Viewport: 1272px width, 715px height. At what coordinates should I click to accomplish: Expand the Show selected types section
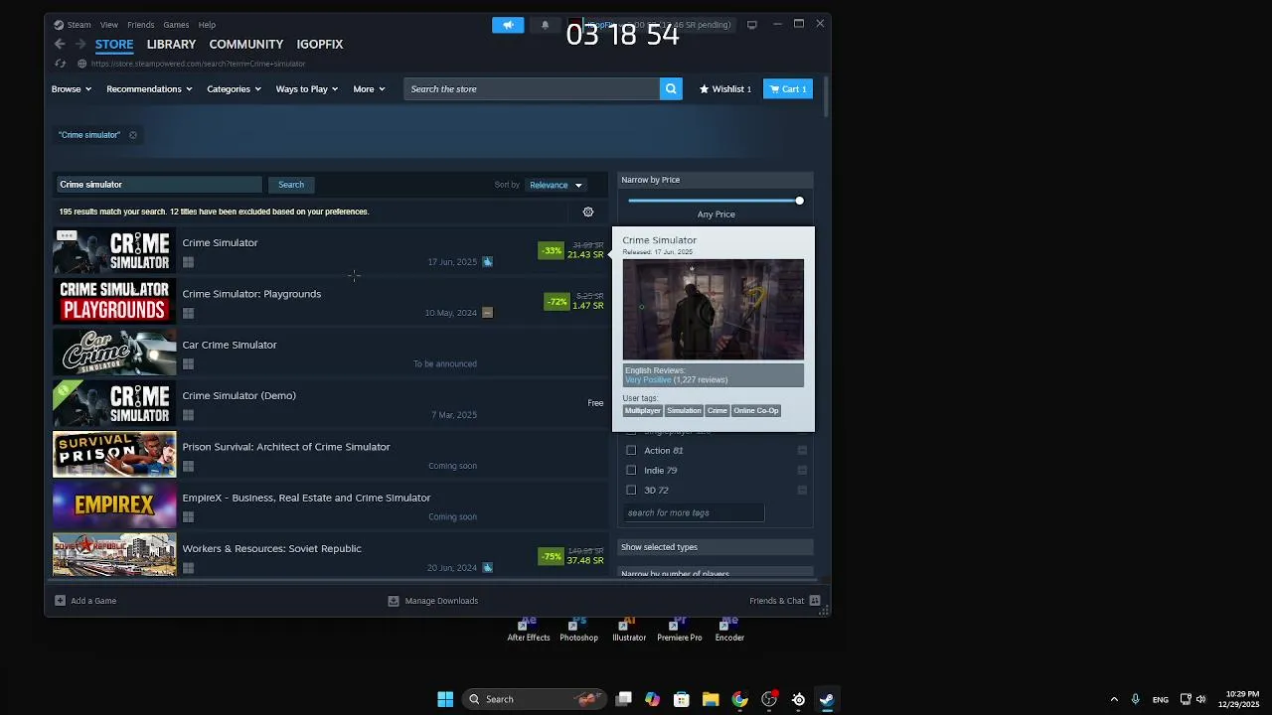pyautogui.click(x=715, y=547)
